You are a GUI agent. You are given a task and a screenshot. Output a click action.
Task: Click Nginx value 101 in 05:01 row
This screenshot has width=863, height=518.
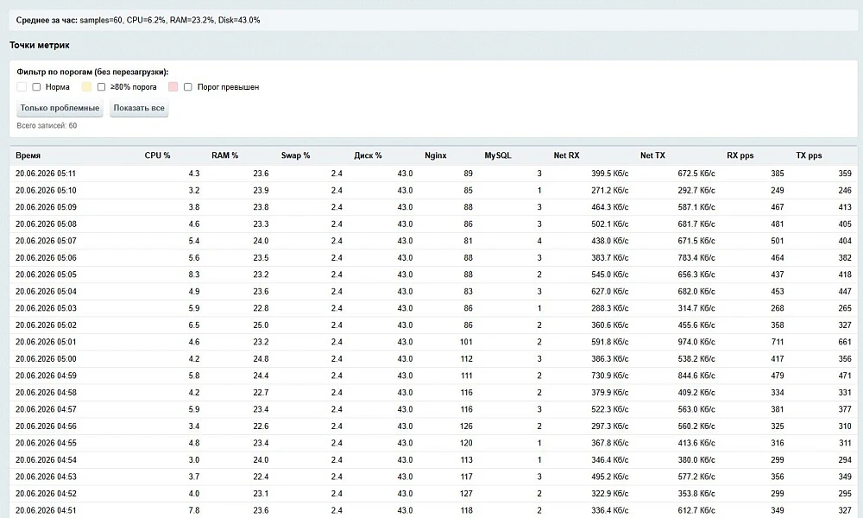pyautogui.click(x=466, y=342)
